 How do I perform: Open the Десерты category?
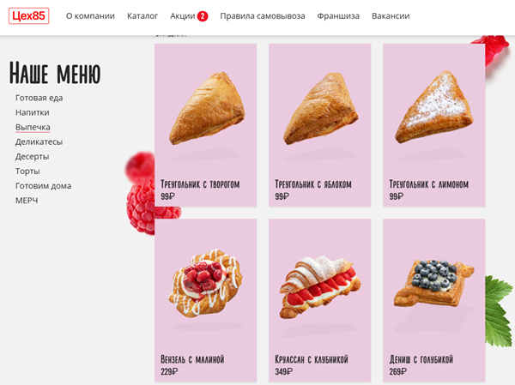coord(33,157)
